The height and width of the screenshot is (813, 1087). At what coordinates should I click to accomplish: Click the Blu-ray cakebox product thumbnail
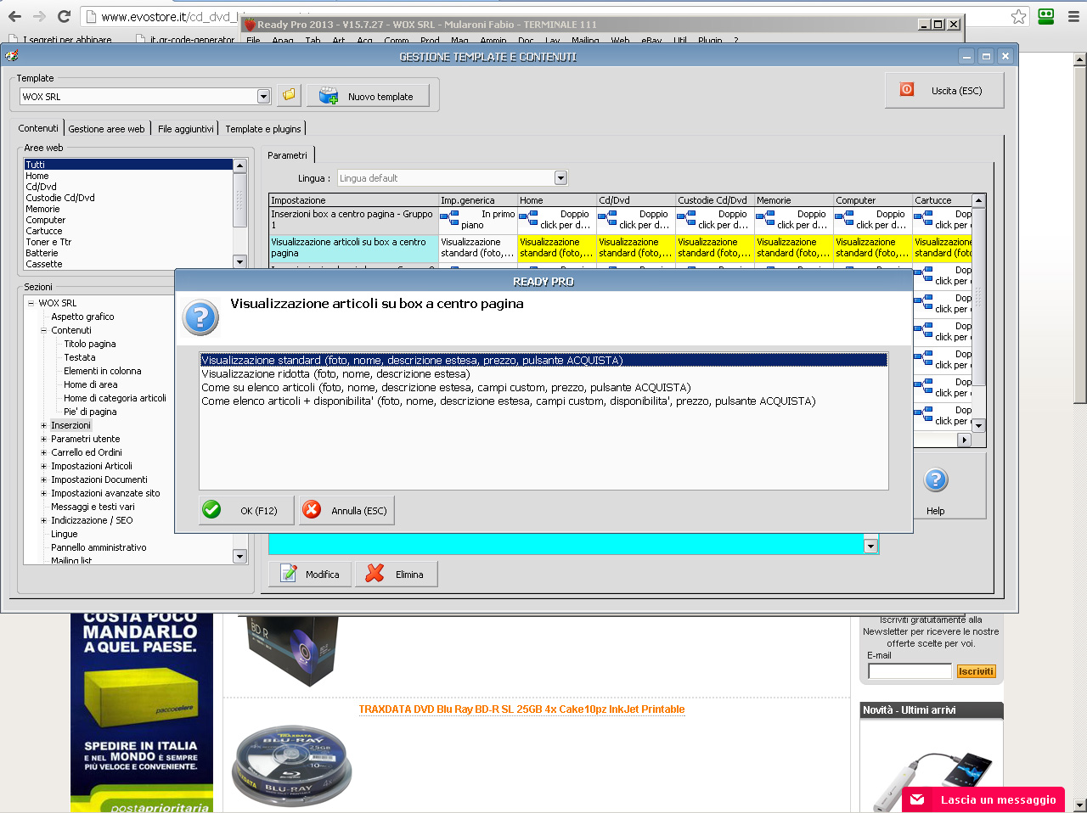point(292,765)
